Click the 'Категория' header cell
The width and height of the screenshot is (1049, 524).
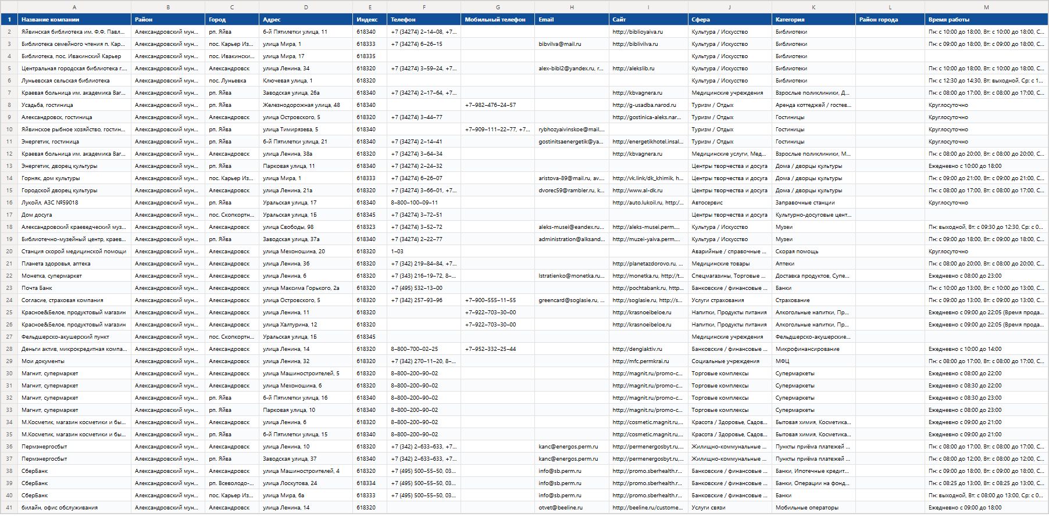click(x=813, y=19)
